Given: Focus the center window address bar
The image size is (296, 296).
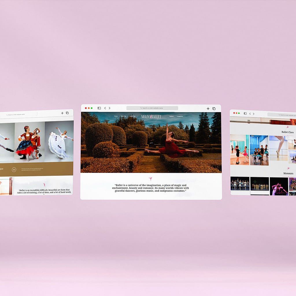Looking at the screenshot, I should [152, 108].
